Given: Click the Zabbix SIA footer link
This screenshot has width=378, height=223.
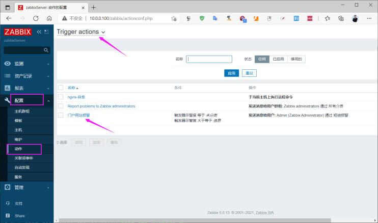Looking at the screenshot, I should [264, 213].
